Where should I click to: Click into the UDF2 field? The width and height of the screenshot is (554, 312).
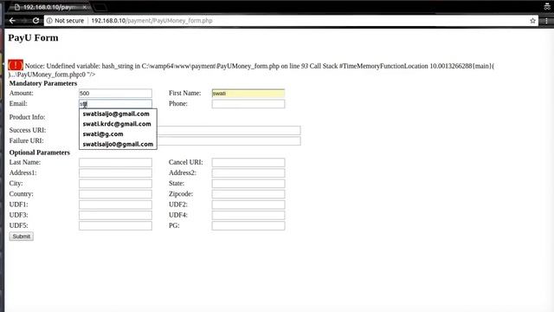point(248,205)
